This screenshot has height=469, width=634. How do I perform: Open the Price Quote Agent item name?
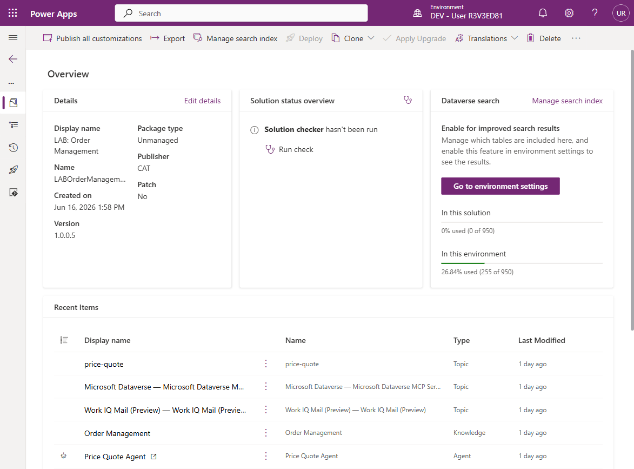115,457
